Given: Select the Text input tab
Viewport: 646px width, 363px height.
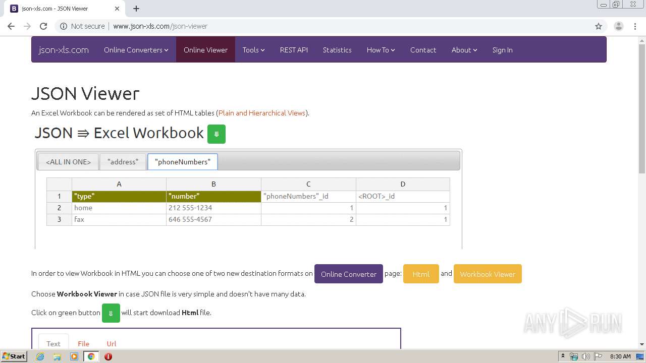Looking at the screenshot, I should point(53,343).
